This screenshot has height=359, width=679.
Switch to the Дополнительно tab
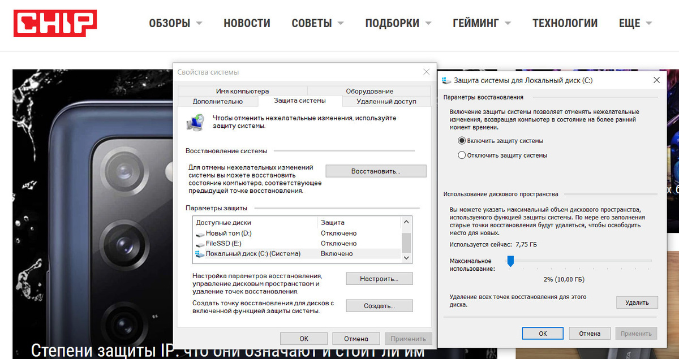tap(218, 101)
